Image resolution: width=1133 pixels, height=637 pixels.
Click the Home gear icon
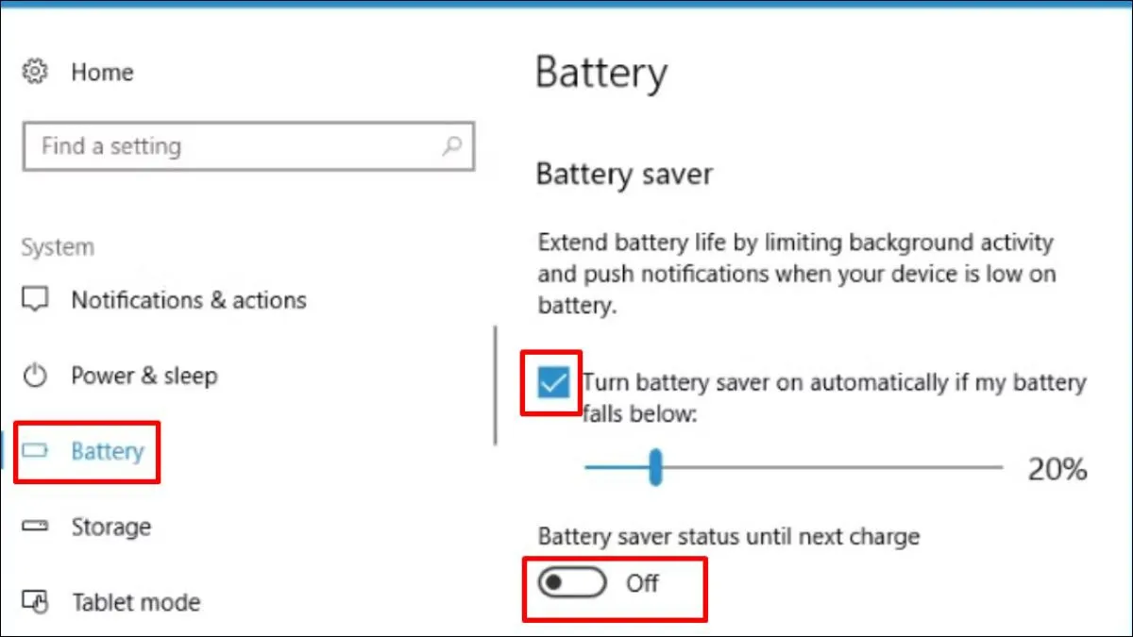pyautogui.click(x=35, y=72)
